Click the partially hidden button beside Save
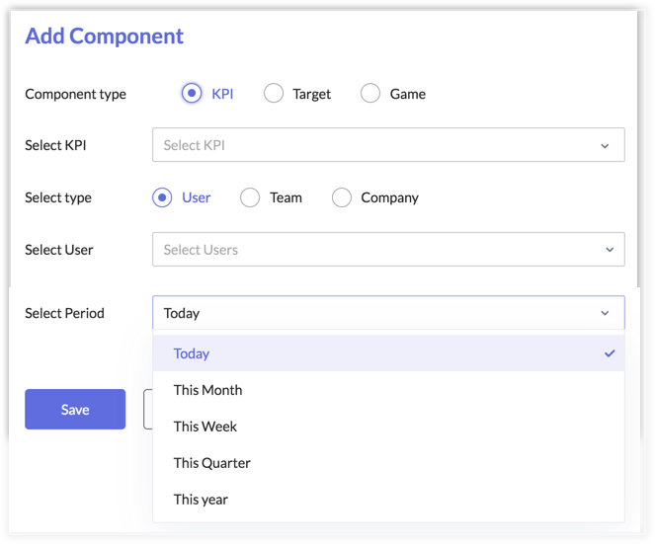 pos(148,409)
